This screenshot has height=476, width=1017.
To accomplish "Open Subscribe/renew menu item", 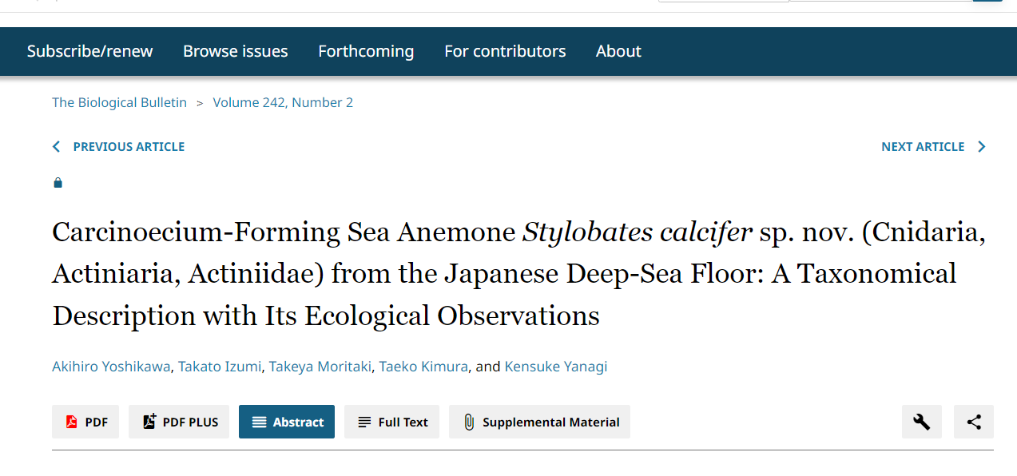I will point(89,51).
